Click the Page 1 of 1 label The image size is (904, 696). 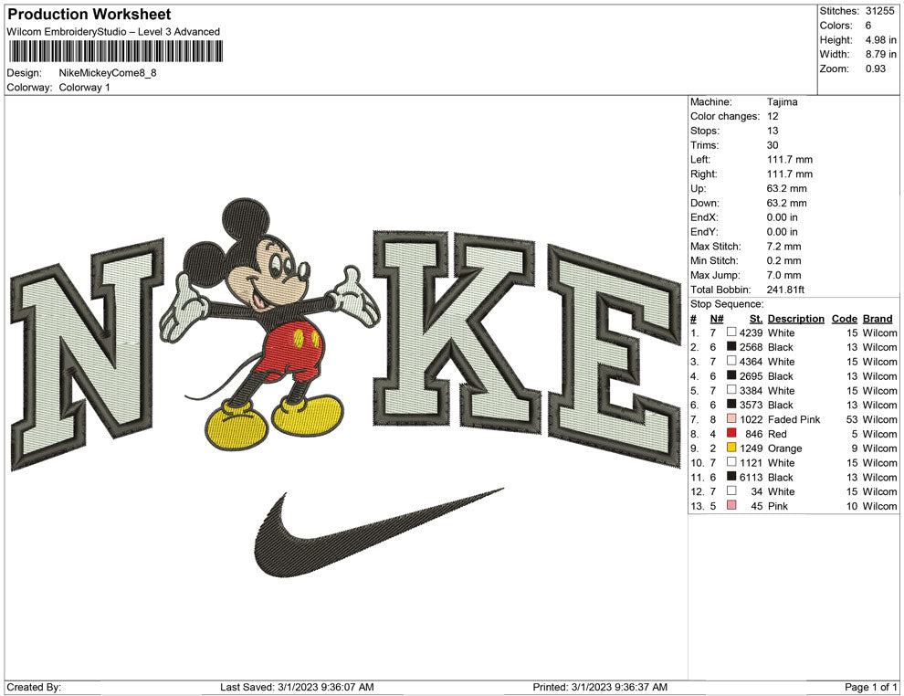point(869,685)
